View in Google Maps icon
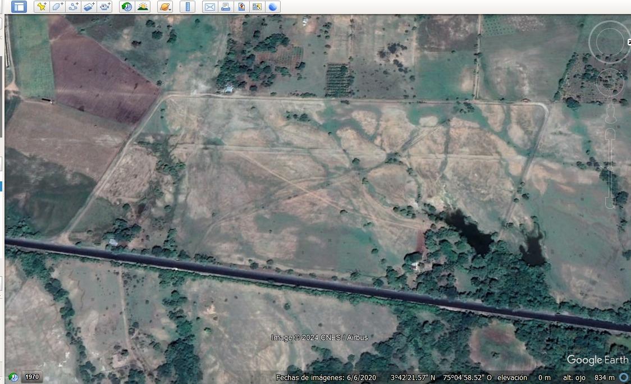The height and width of the screenshot is (384, 631). coord(257,7)
